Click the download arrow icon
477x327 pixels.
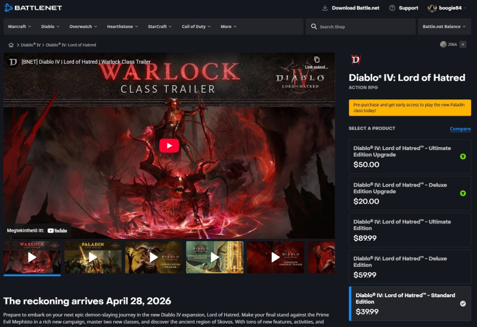tap(325, 8)
